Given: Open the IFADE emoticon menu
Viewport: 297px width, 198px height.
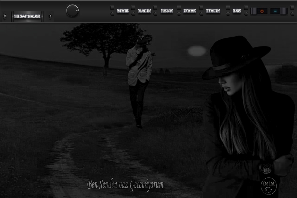Looking at the screenshot, I should pyautogui.click(x=189, y=11).
